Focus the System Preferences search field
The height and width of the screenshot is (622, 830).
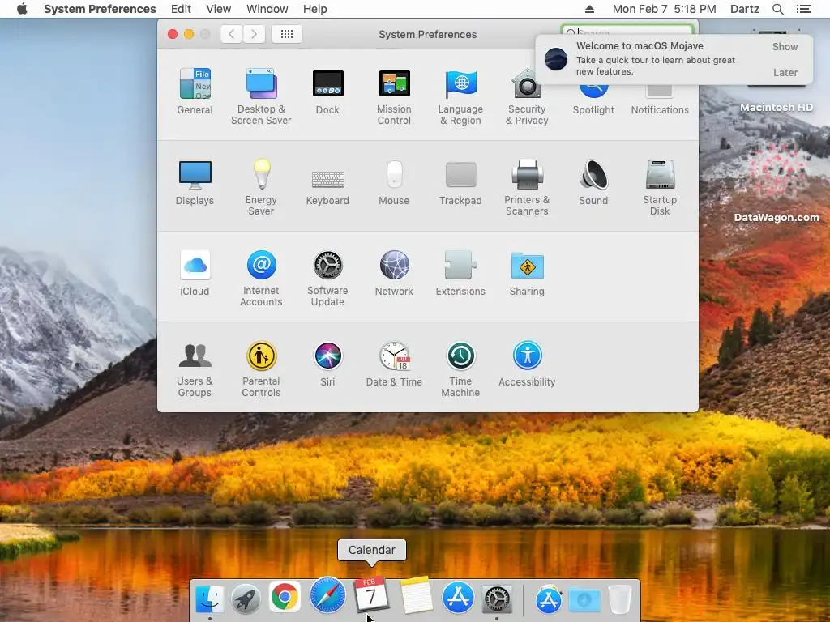(x=627, y=31)
